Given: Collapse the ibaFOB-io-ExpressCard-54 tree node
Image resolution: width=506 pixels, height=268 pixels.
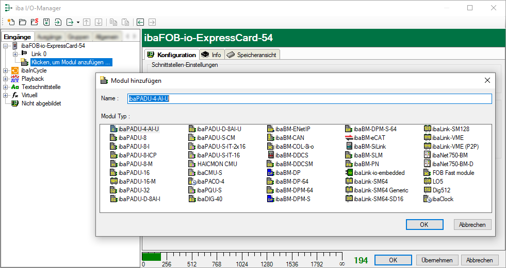Looking at the screenshot, I should 6,46.
